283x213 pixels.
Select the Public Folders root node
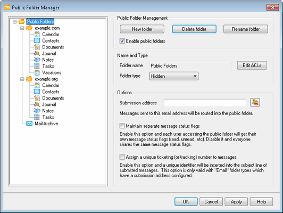point(40,21)
